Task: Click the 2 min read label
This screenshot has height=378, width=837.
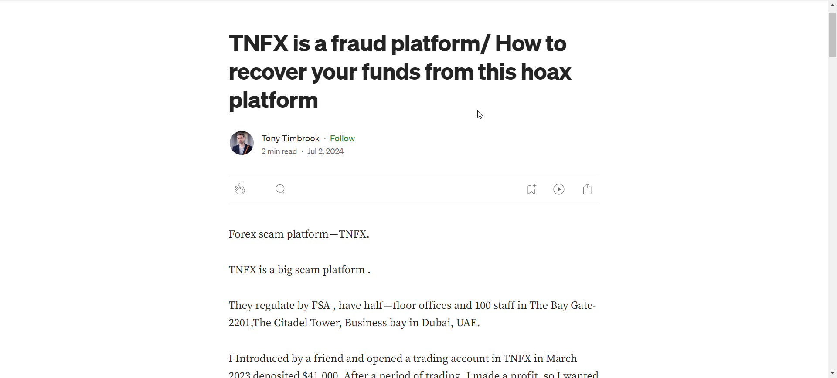Action: tap(279, 151)
